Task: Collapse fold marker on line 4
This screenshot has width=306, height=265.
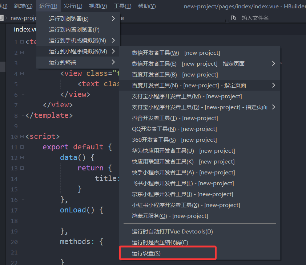Action: (x=22, y=73)
